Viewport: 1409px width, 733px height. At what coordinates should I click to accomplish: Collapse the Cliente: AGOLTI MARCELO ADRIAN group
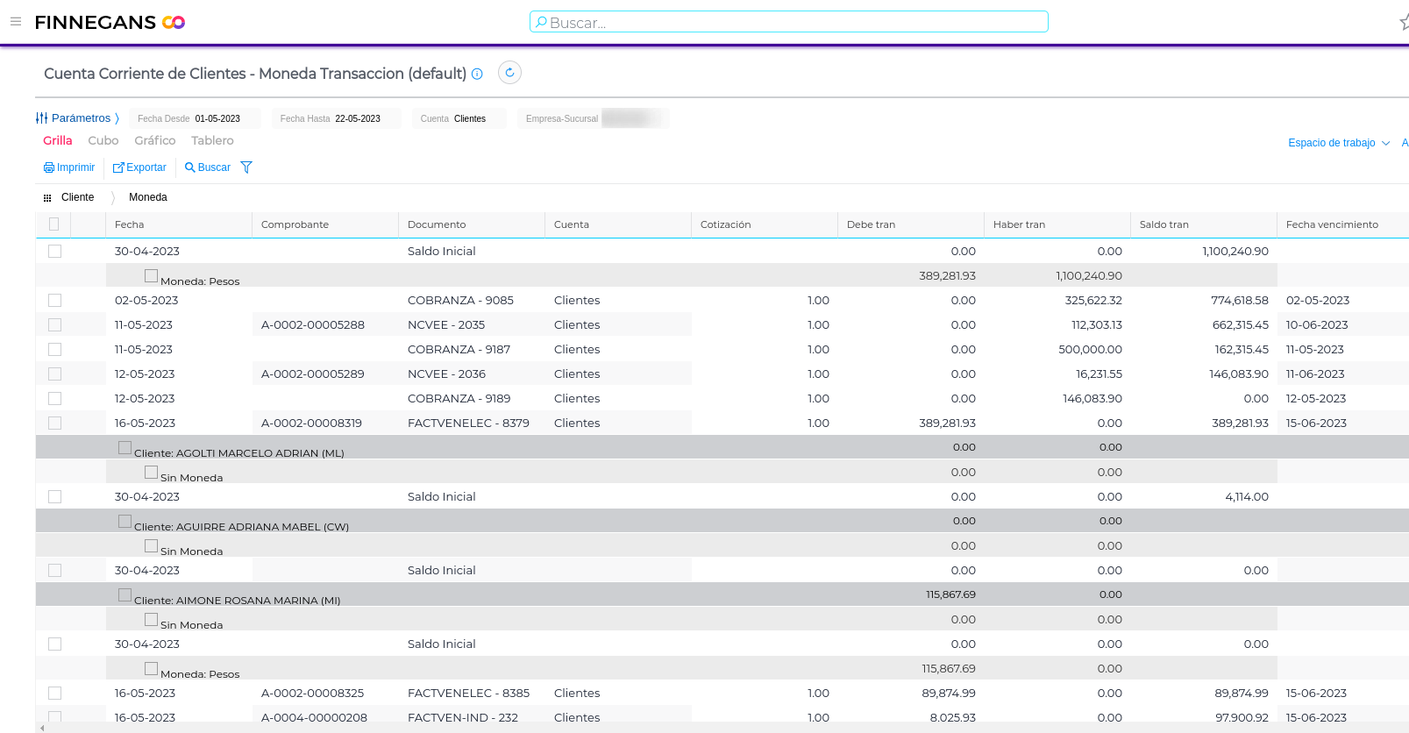click(125, 448)
